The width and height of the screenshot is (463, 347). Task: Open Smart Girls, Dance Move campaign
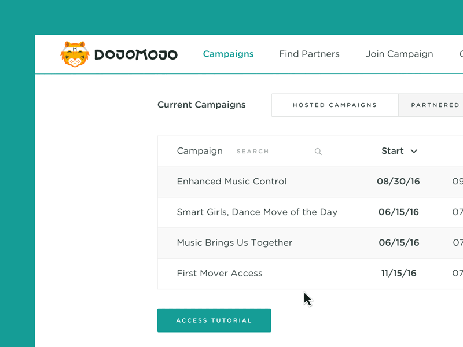tap(257, 212)
